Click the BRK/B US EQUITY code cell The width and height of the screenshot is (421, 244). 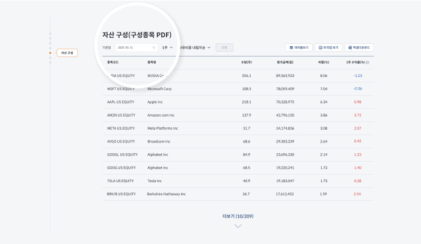click(121, 194)
